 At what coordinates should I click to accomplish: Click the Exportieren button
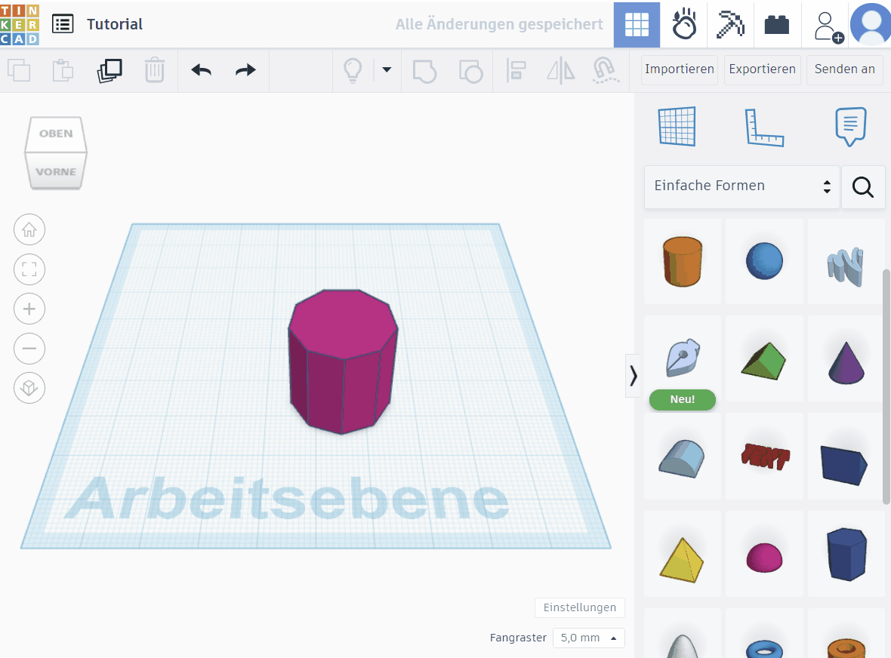pyautogui.click(x=762, y=69)
